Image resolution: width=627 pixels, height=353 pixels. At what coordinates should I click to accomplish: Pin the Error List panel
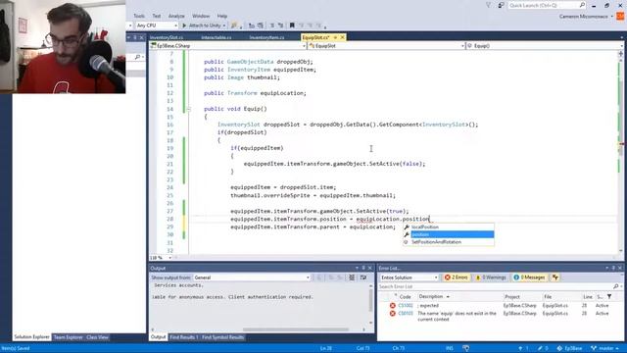coord(613,268)
